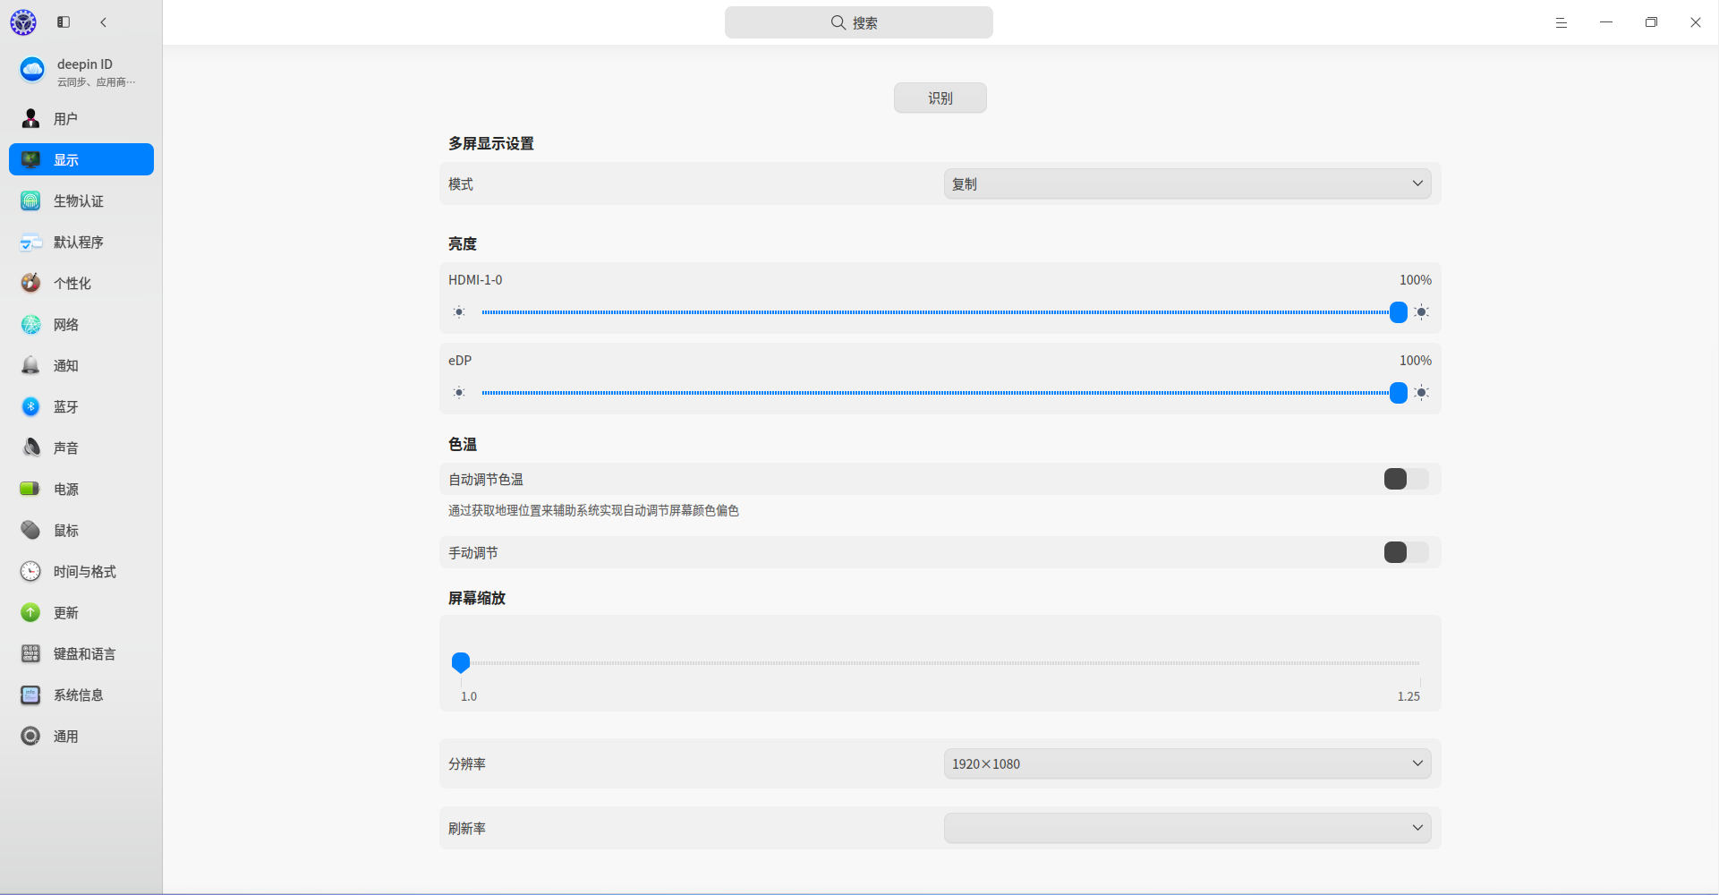Open 声音 sound settings icon

[x=31, y=447]
